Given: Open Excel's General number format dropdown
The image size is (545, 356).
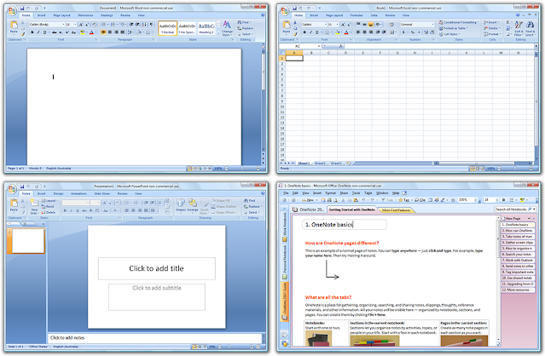Looking at the screenshot, I should [x=432, y=25].
